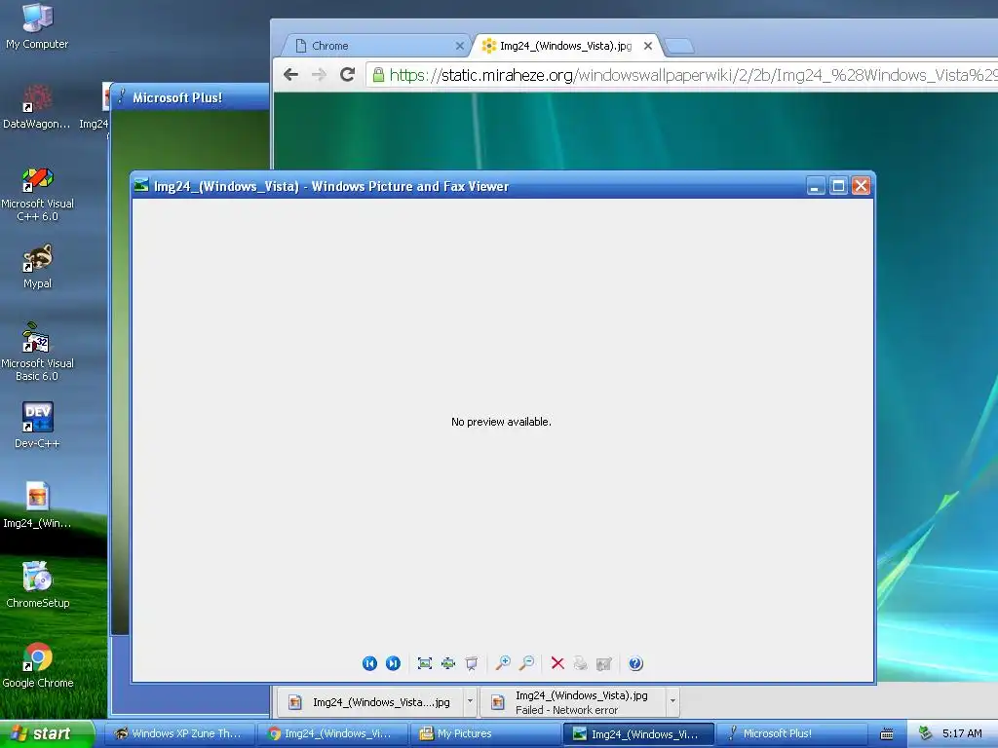This screenshot has height=748, width=998.
Task: Click the secure padlock icon
Action: click(x=378, y=75)
